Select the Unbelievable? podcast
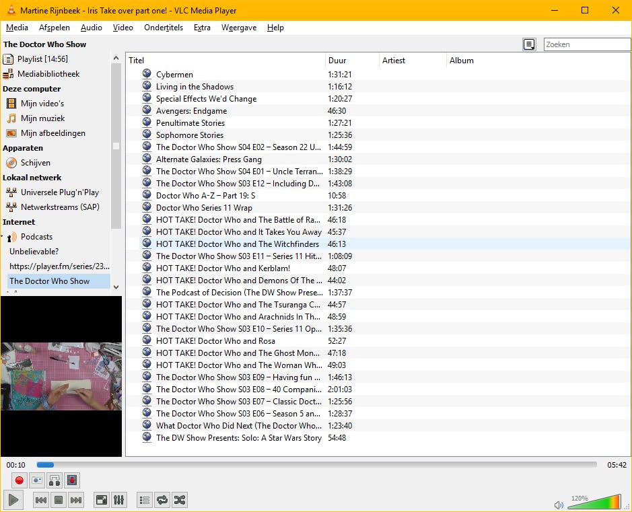This screenshot has width=632, height=512. [x=34, y=252]
